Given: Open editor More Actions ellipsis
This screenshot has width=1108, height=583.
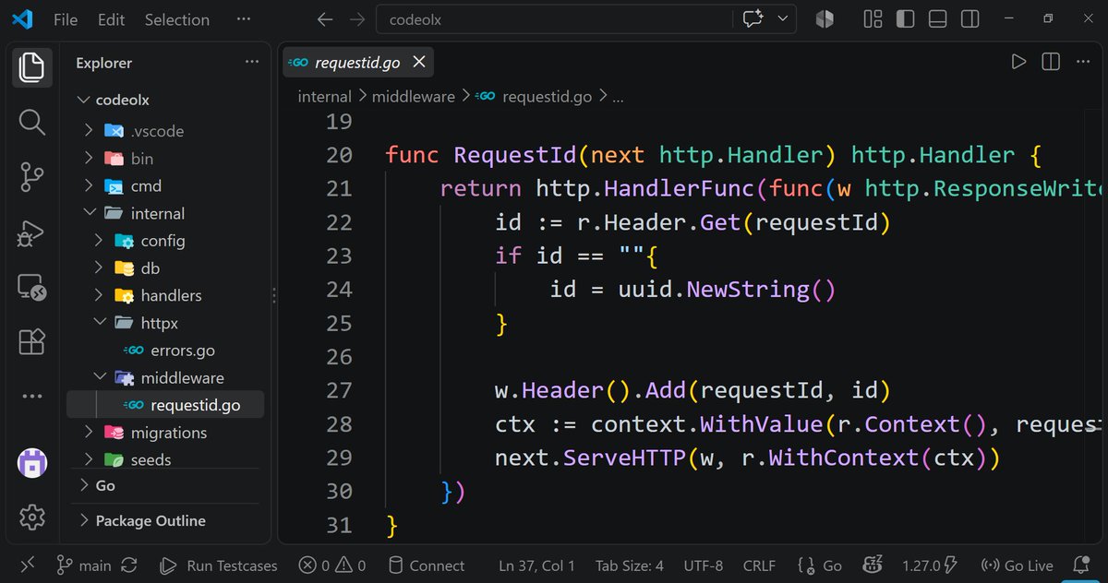Looking at the screenshot, I should pos(1082,62).
